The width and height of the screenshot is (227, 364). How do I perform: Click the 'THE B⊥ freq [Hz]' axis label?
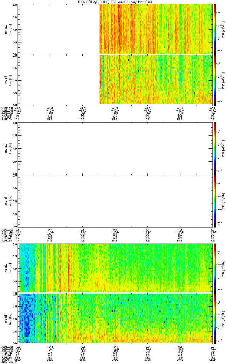tap(8, 268)
